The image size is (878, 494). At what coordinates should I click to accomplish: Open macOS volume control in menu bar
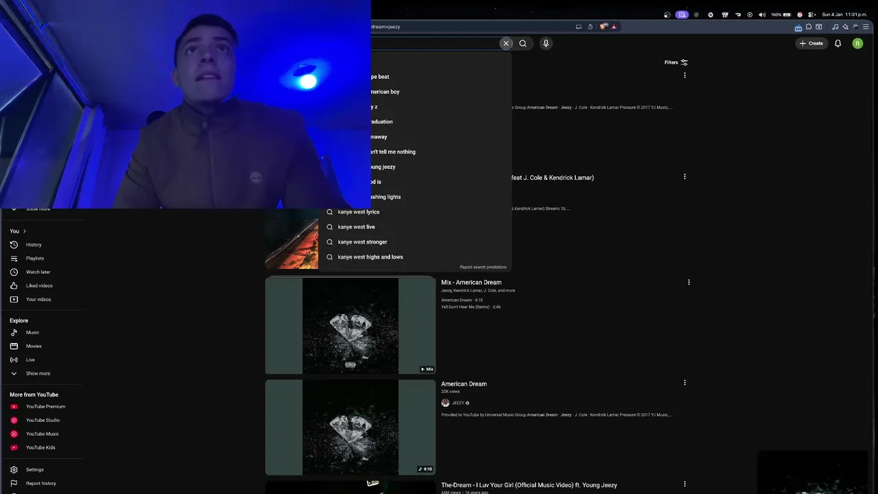[762, 14]
